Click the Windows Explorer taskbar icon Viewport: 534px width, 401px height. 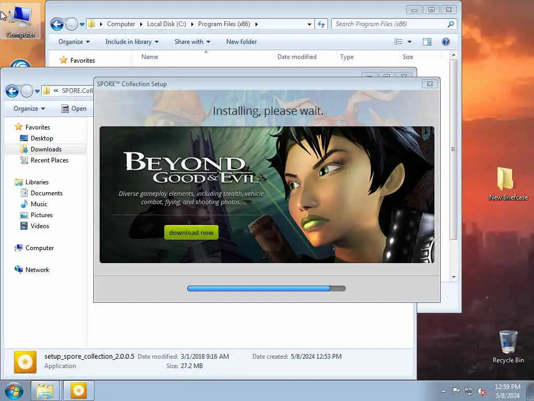pyautogui.click(x=45, y=391)
